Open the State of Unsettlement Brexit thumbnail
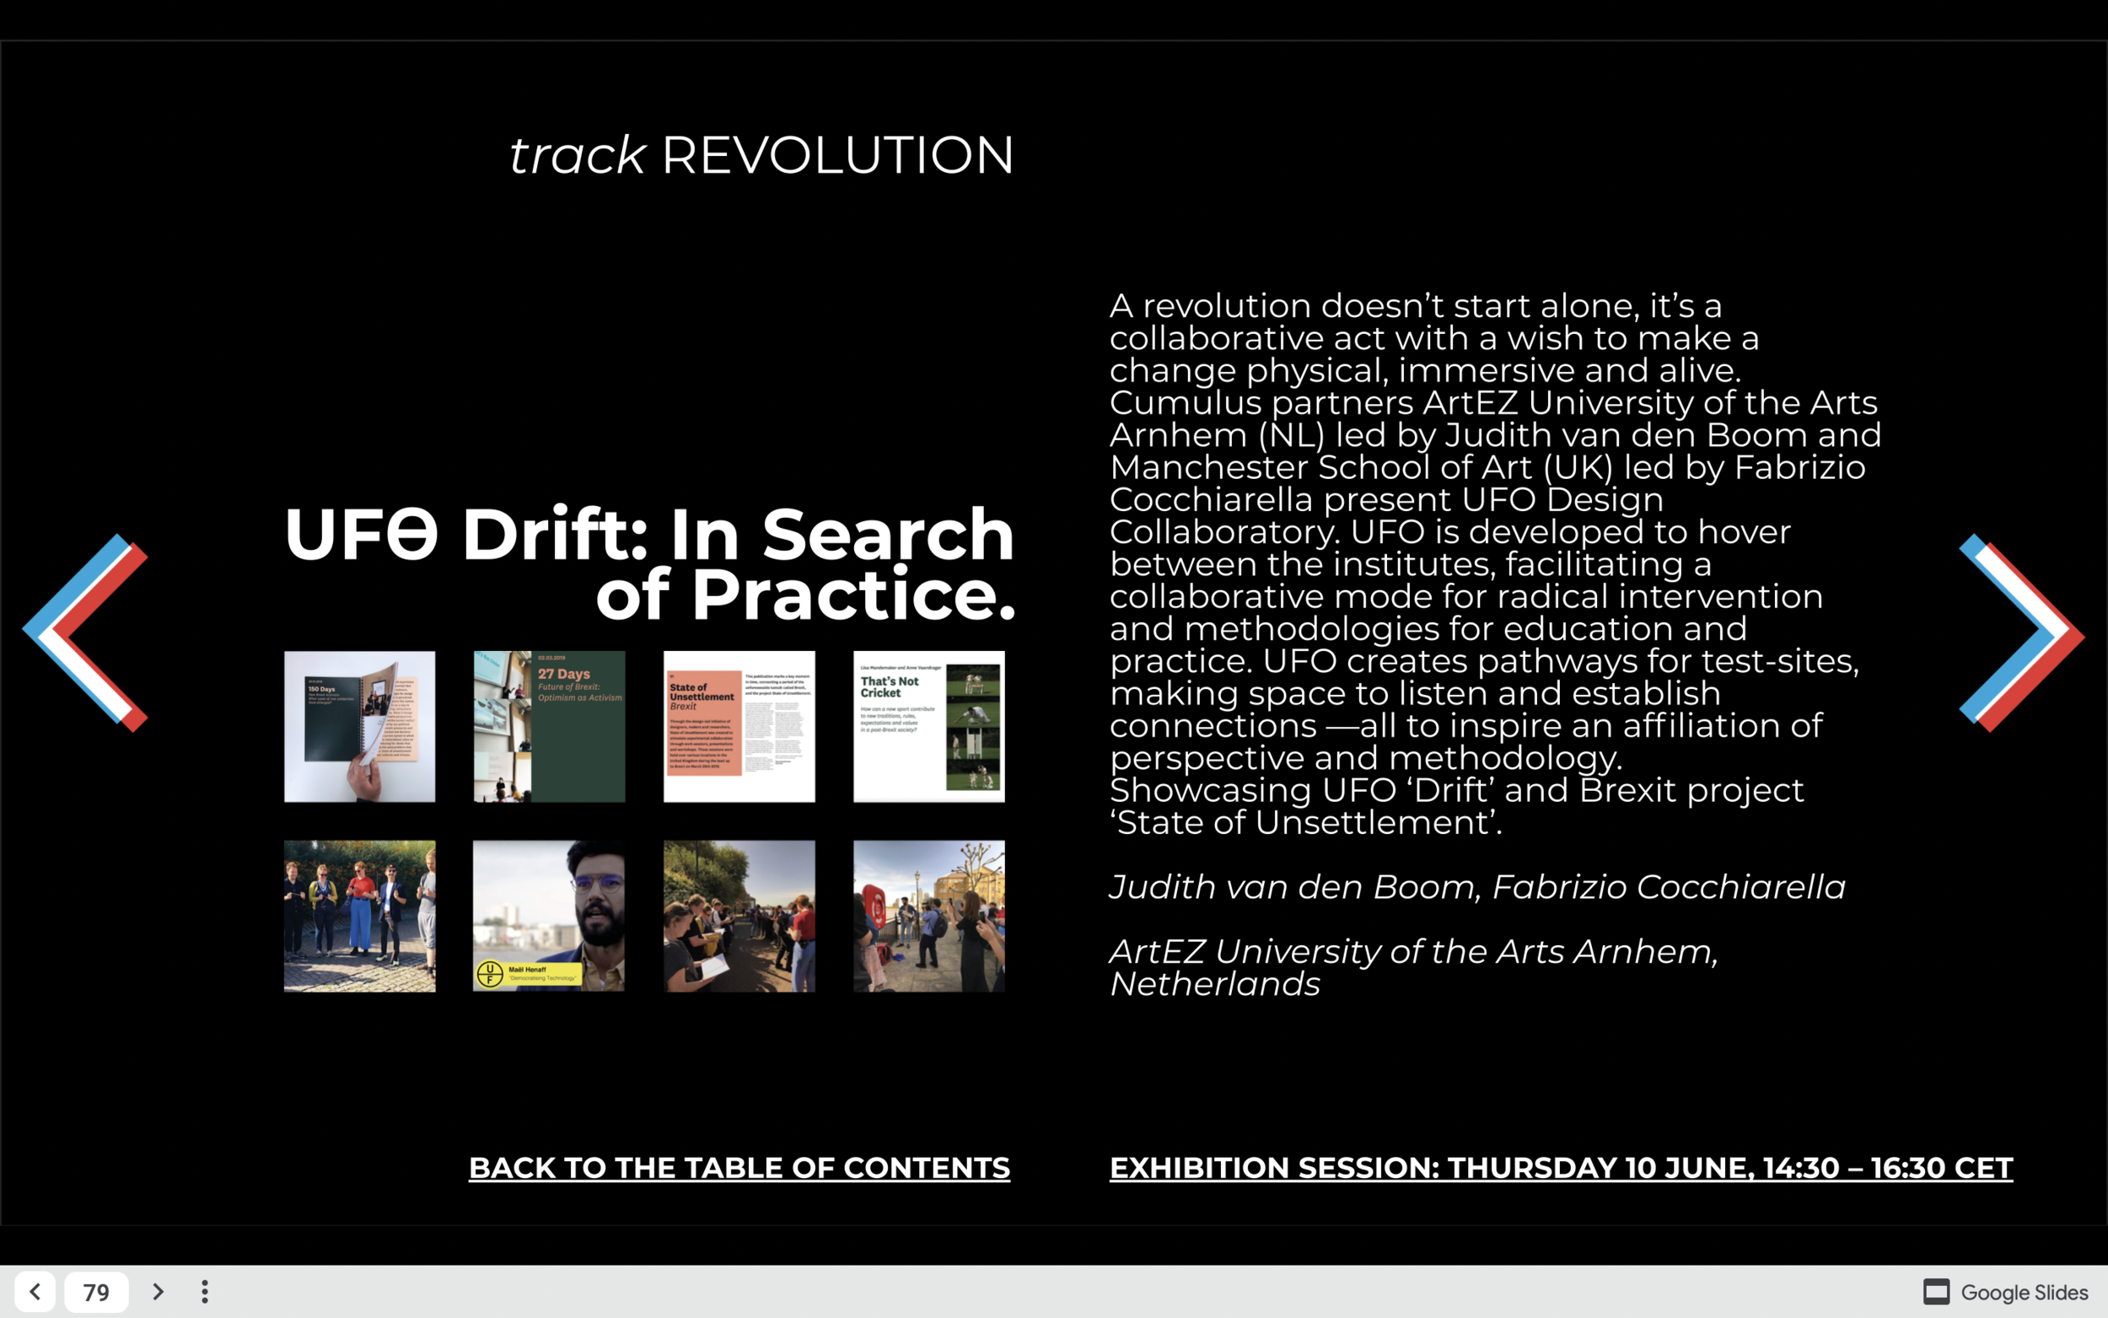 739,726
